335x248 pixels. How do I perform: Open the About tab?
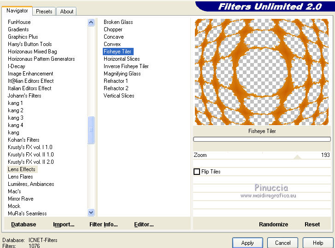(x=67, y=12)
